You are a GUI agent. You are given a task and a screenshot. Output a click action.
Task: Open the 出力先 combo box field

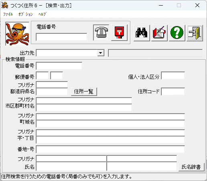(70, 53)
